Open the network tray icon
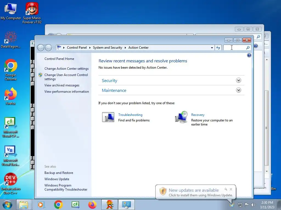 coord(240,205)
